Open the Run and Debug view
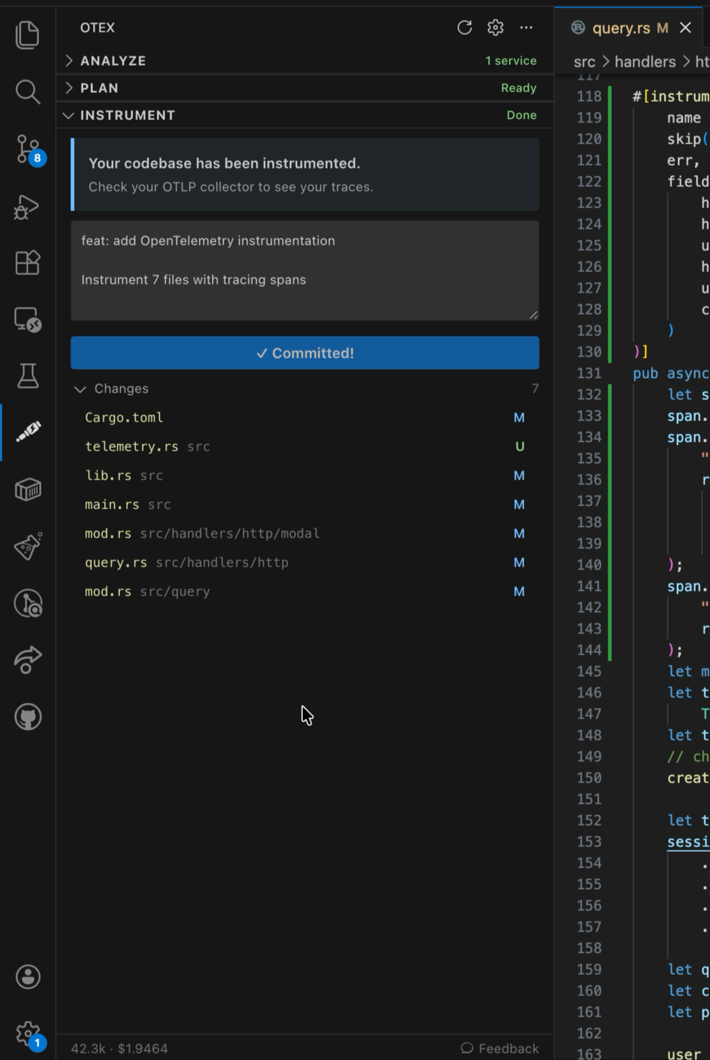This screenshot has height=1060, width=710. 27,206
